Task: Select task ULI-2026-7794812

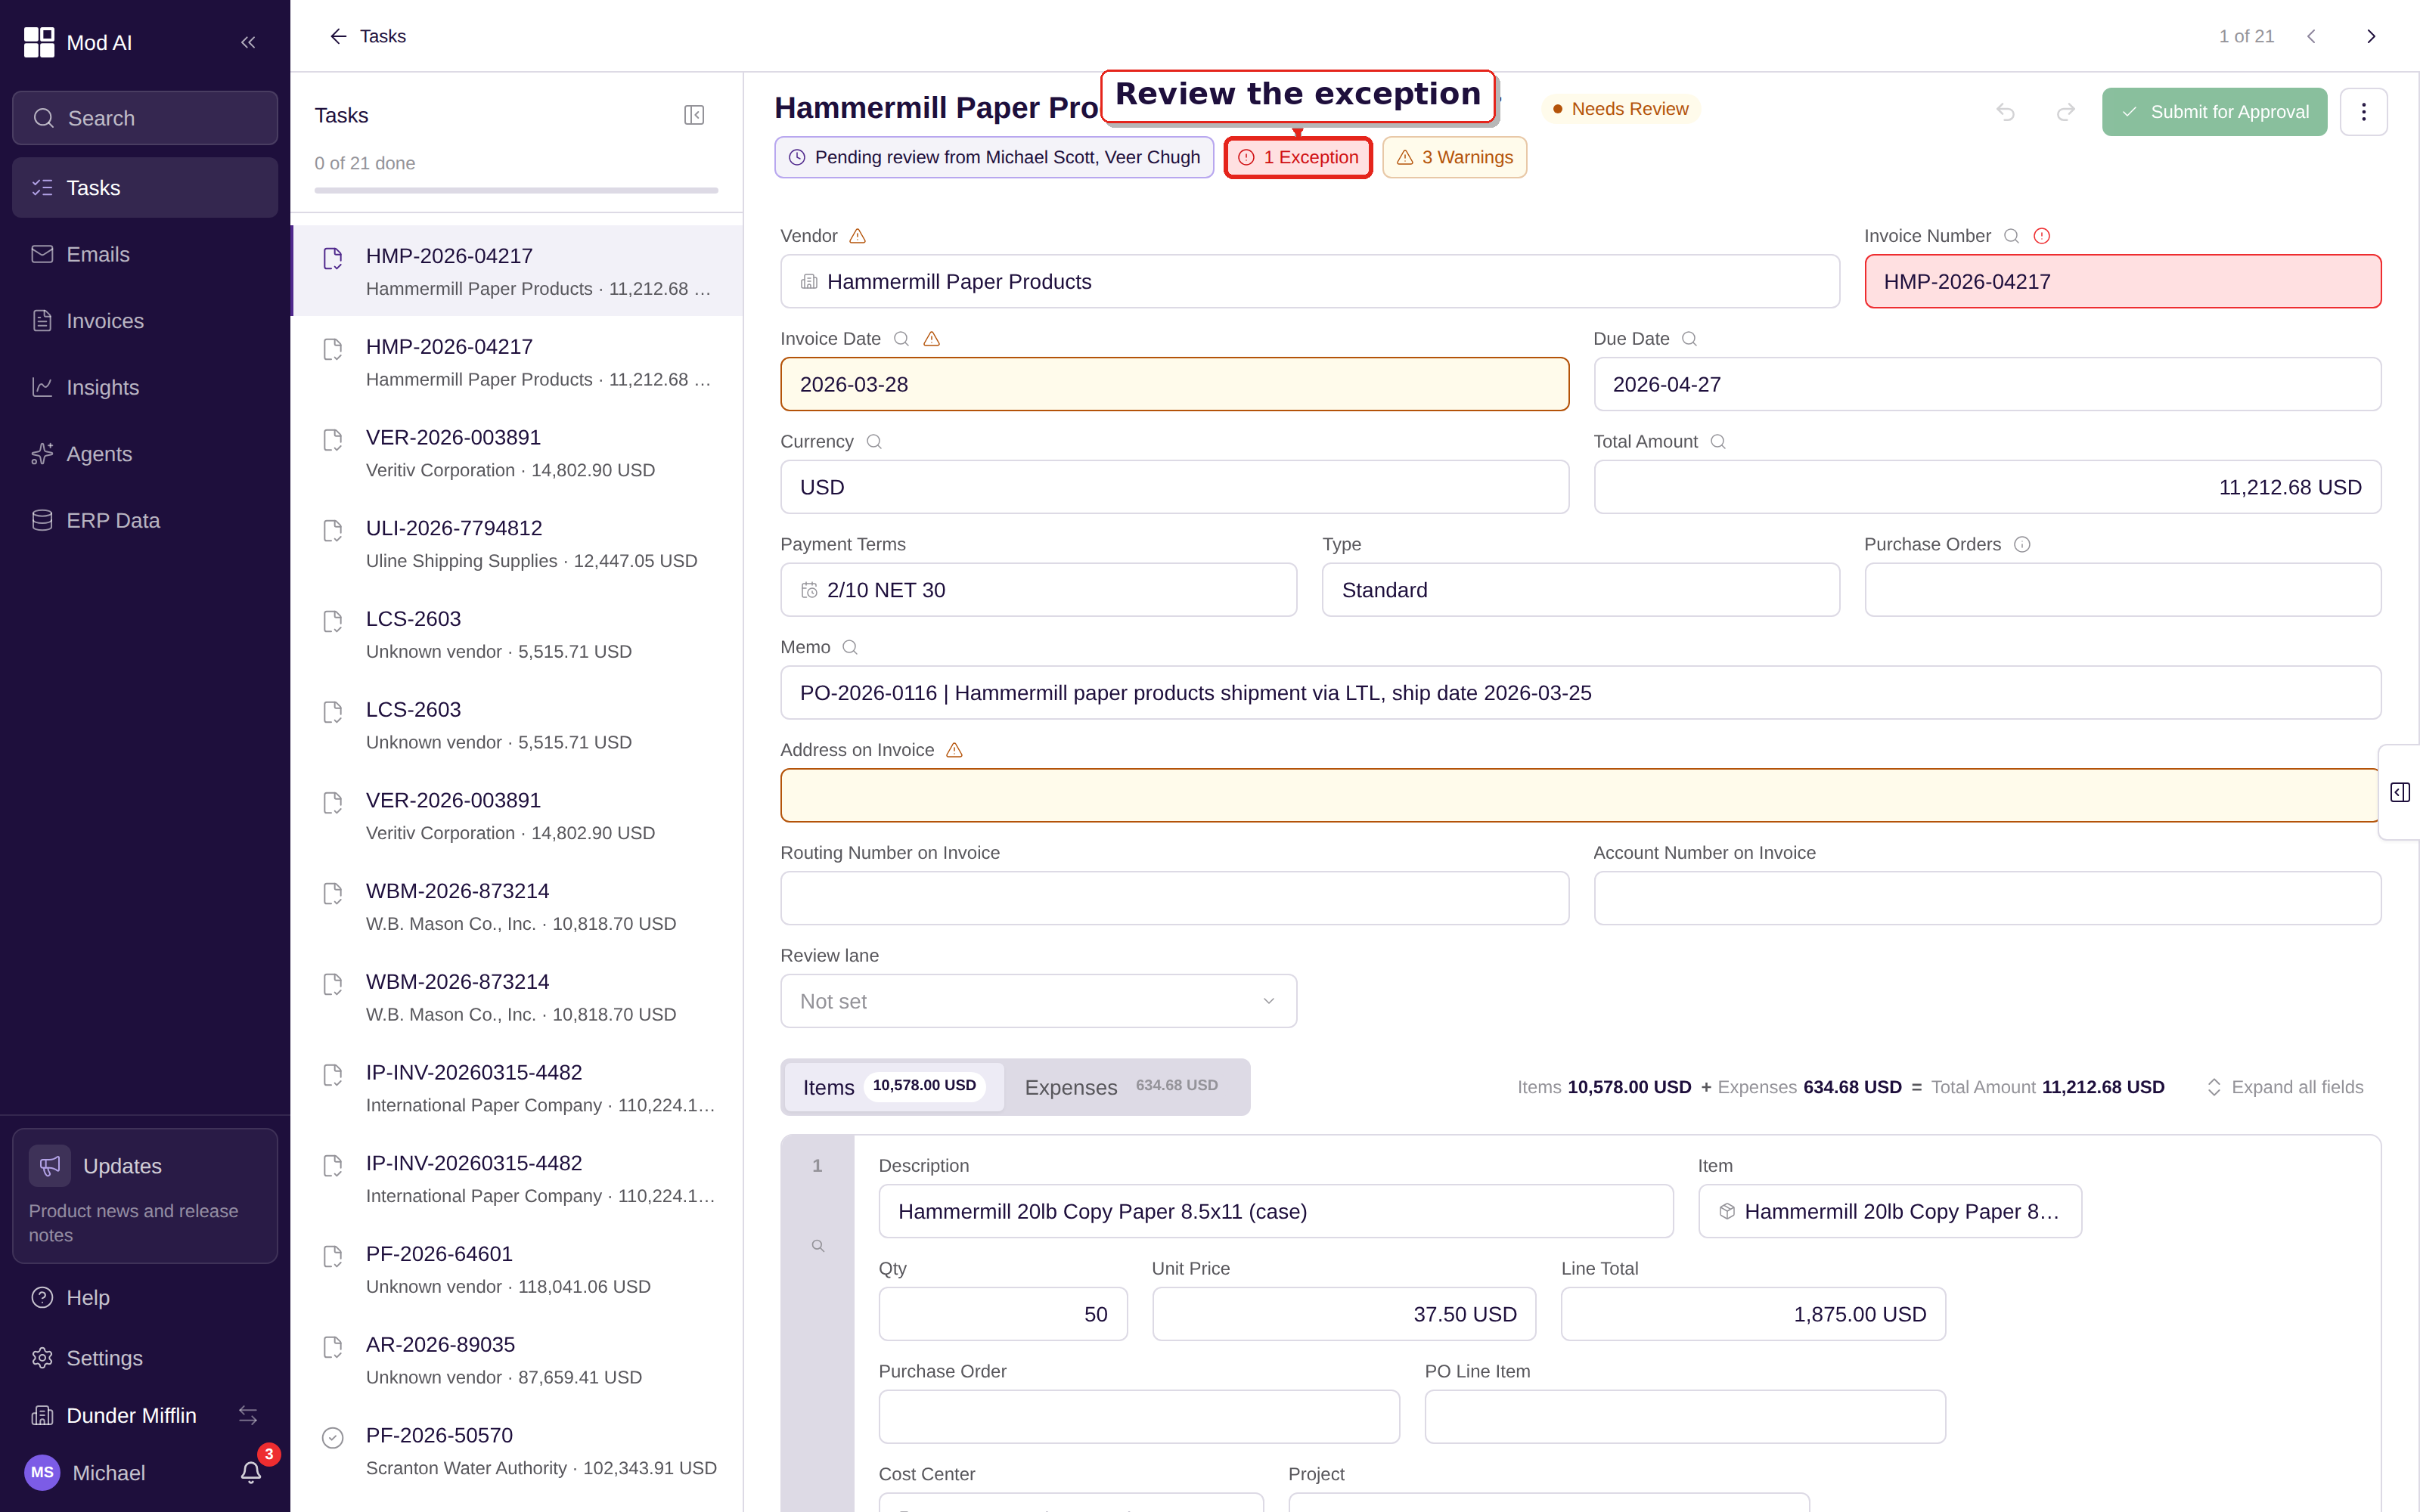Action: 517,544
